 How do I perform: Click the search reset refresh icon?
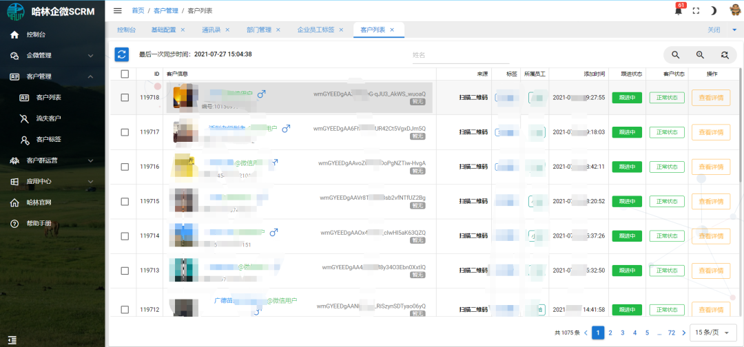pos(724,55)
